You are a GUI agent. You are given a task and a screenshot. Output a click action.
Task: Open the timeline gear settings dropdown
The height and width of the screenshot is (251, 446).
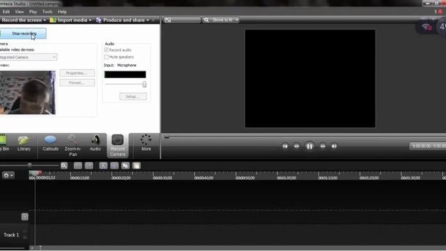point(8,175)
